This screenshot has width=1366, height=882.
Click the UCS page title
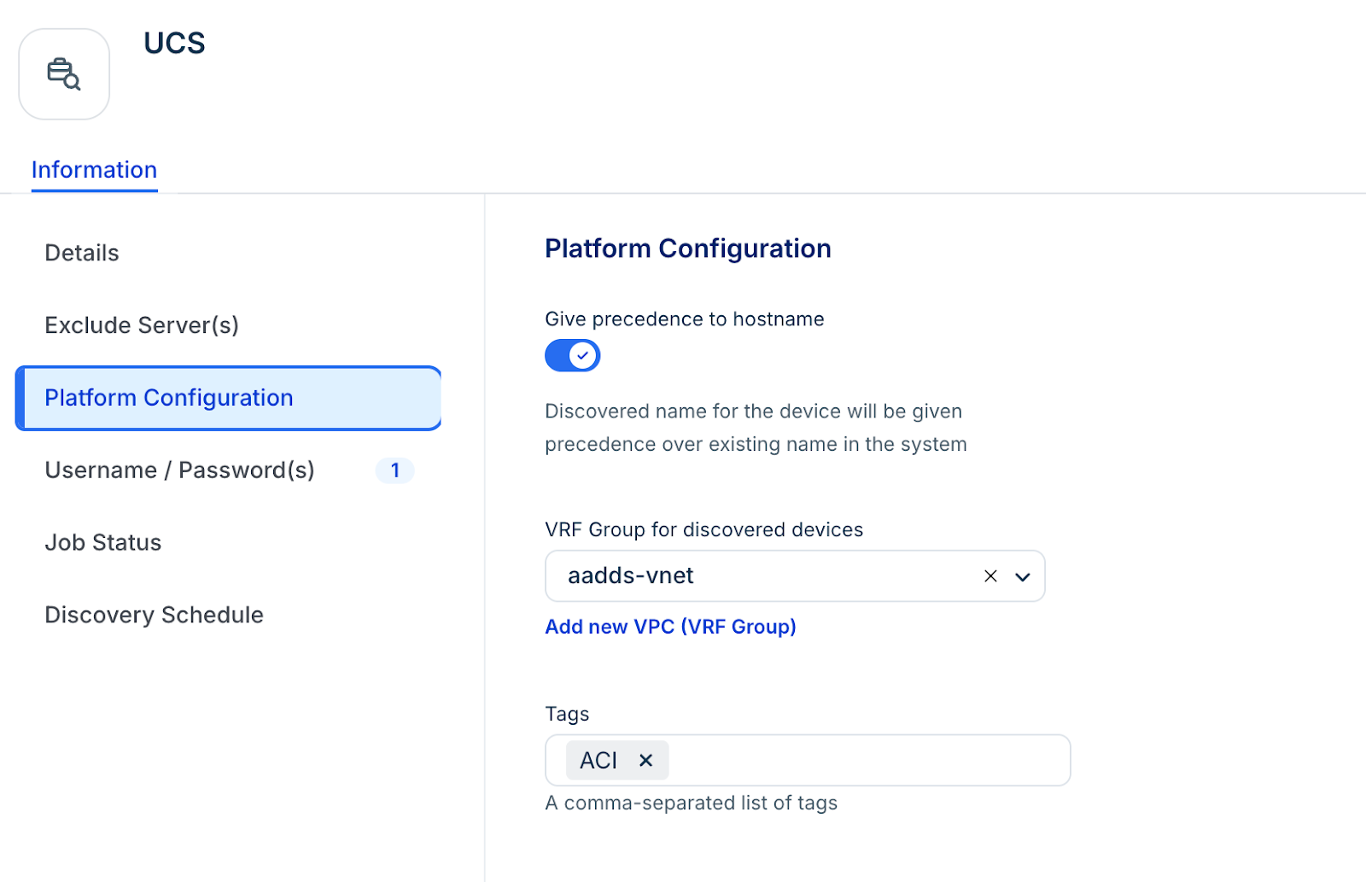[x=174, y=43]
